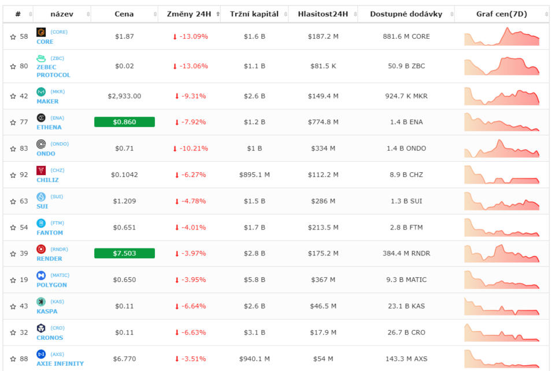Sort by Cena column arrows
Screen dimensions: 552x371
[155, 14]
